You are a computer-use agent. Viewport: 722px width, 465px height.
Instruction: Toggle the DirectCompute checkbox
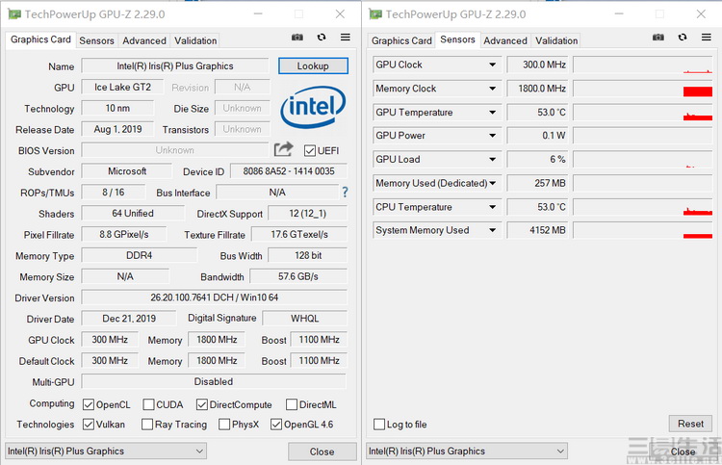click(202, 404)
